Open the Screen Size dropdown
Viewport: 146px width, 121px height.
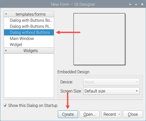tap(111, 91)
